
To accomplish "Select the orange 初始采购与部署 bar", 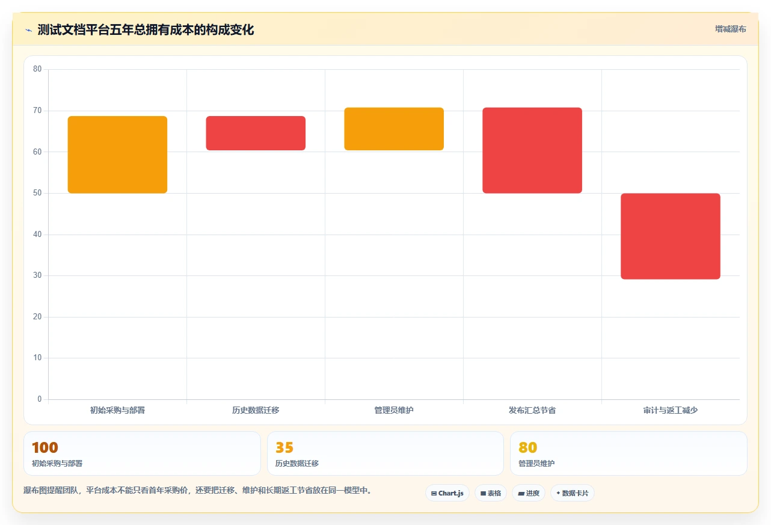I will tap(117, 155).
